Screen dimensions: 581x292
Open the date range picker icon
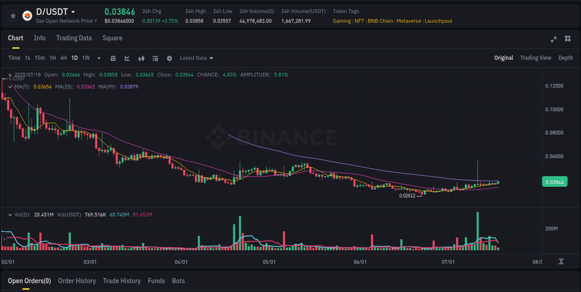click(x=113, y=58)
